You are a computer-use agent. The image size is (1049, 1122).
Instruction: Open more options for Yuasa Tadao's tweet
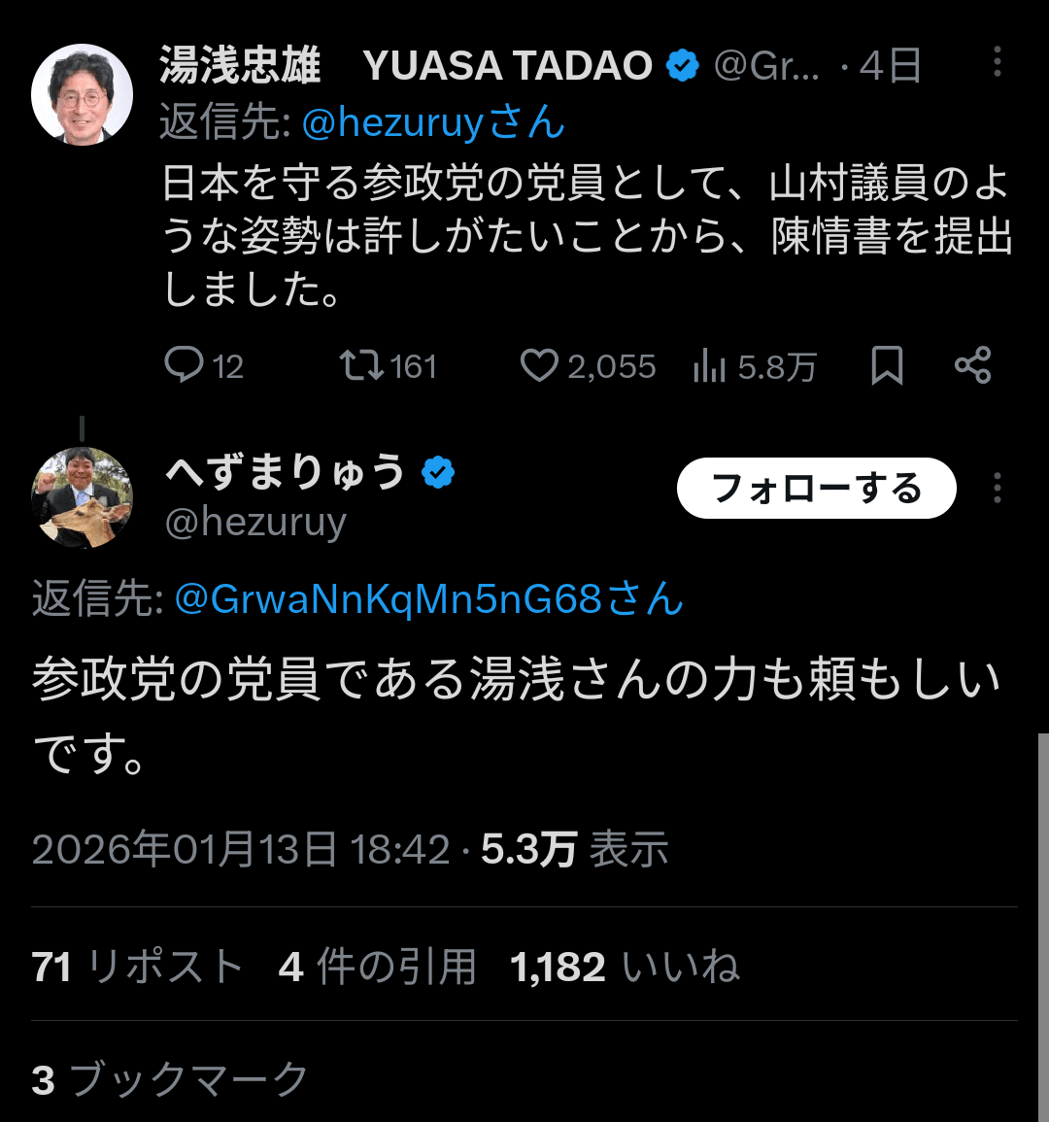(x=997, y=62)
